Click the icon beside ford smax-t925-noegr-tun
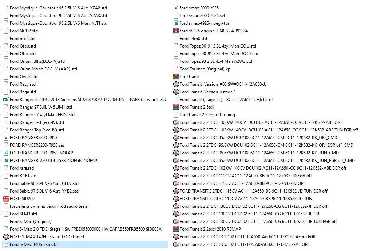The image size is (365, 251). [x=176, y=23]
